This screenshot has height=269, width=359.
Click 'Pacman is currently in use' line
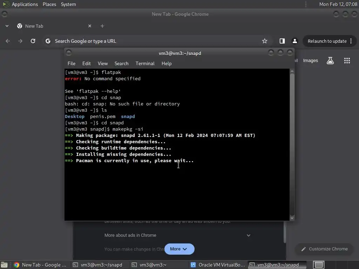(x=129, y=160)
